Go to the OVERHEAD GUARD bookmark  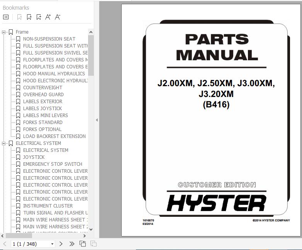point(43,94)
